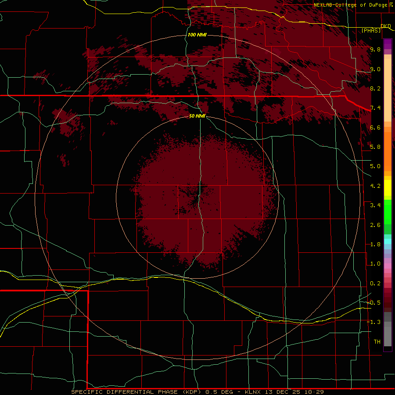Click the College of DuPage logo icon

click(391, 5)
